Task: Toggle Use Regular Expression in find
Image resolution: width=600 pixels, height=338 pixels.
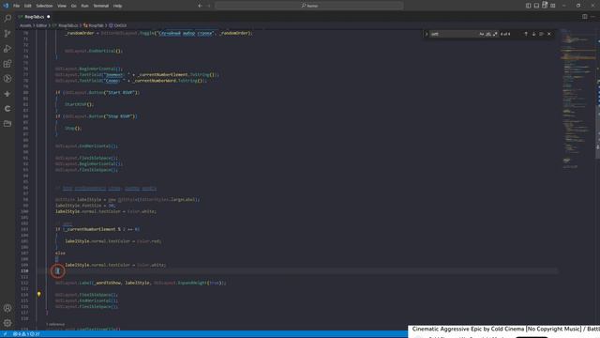Action: coord(495,34)
